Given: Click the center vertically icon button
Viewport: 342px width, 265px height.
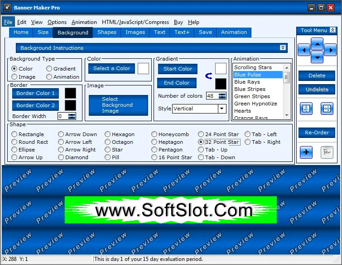Looking at the screenshot, I should (306, 109).
